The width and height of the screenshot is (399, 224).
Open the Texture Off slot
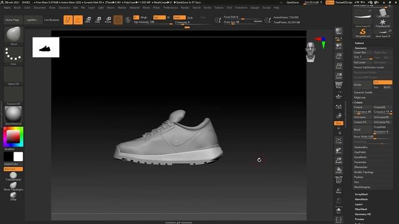14,95
